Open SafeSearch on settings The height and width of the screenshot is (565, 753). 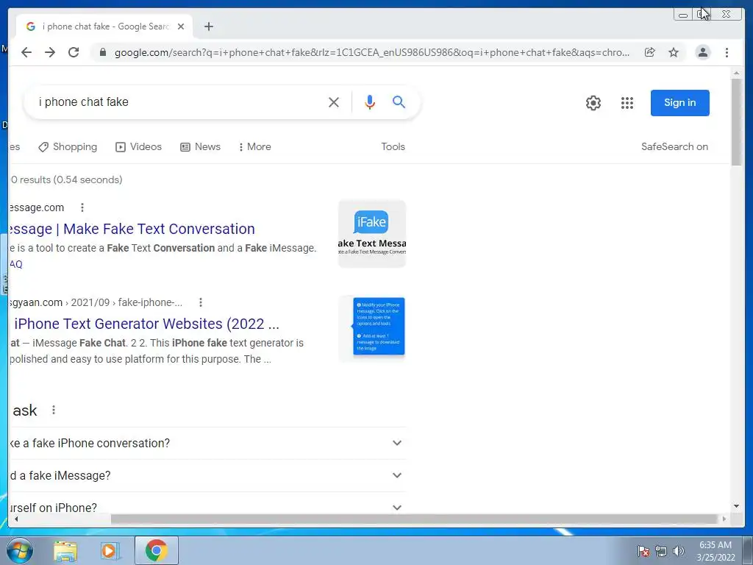[674, 147]
